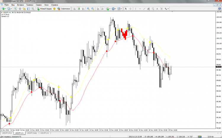Click the Zoom In magnifier icon
The image size is (222, 138).
tap(88, 9)
